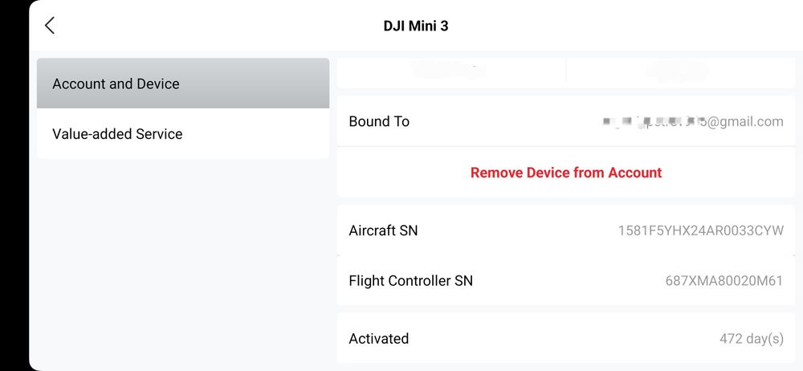Tap the DJI Mini 3 page title
803x371 pixels.
pyautogui.click(x=415, y=26)
